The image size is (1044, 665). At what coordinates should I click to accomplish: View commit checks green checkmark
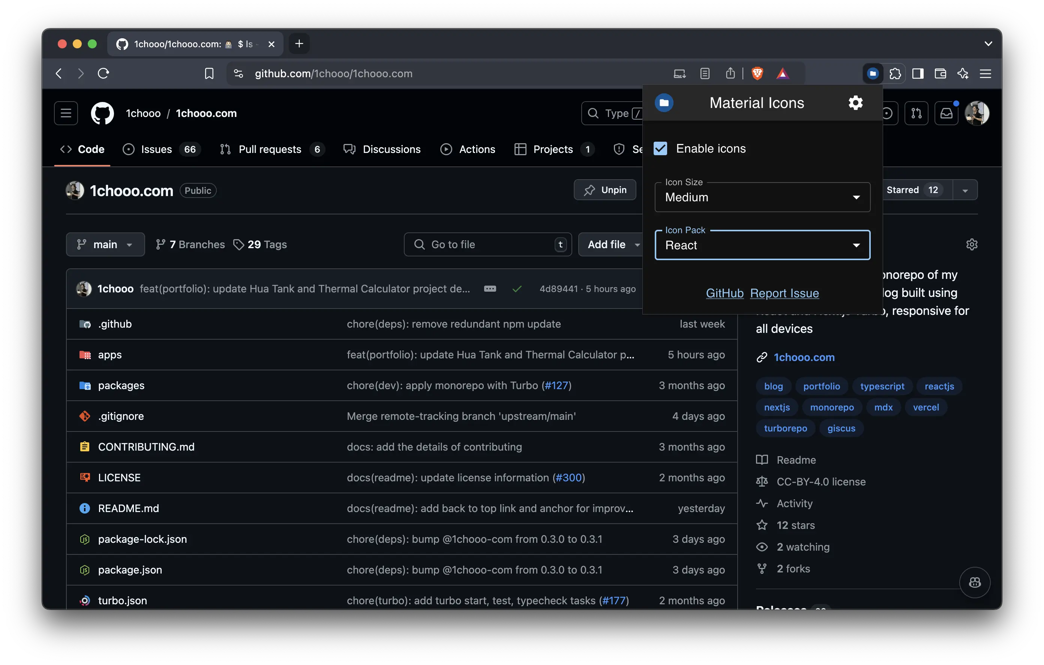pos(517,289)
